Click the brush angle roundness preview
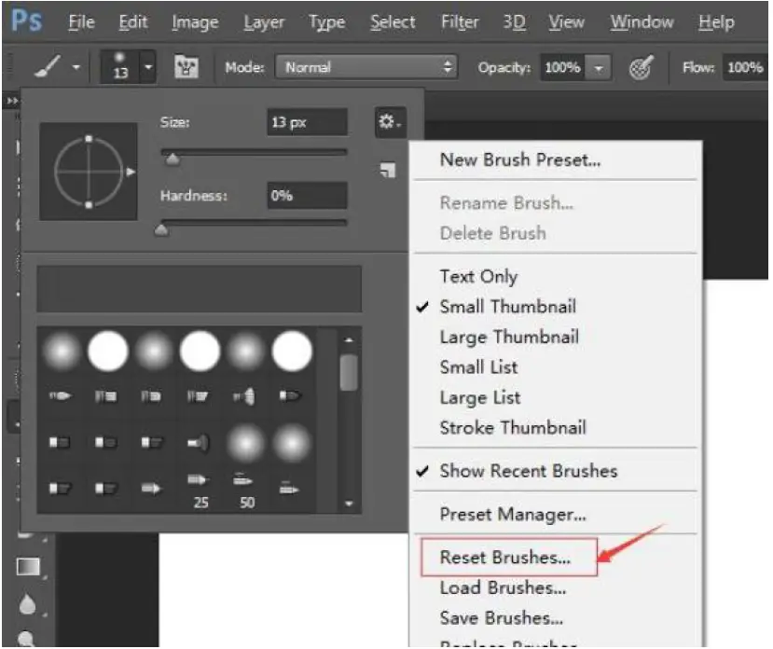Viewport: 773px width, 649px height. (x=89, y=172)
